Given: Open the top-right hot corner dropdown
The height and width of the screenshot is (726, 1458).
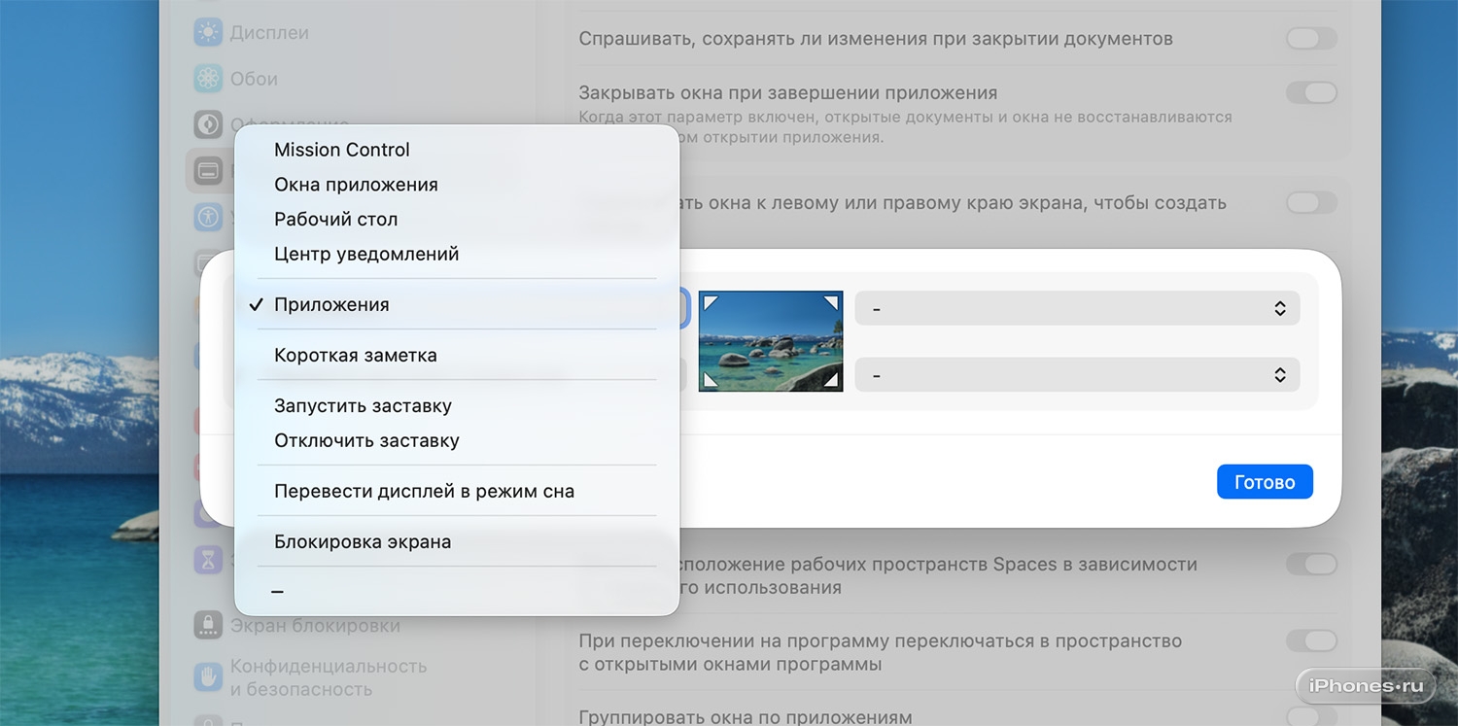Looking at the screenshot, I should point(1077,308).
